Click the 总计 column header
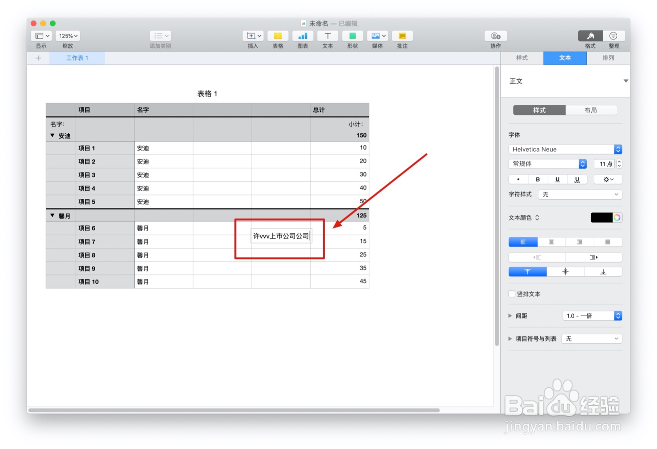Screen dimensions: 657x449 coord(340,110)
